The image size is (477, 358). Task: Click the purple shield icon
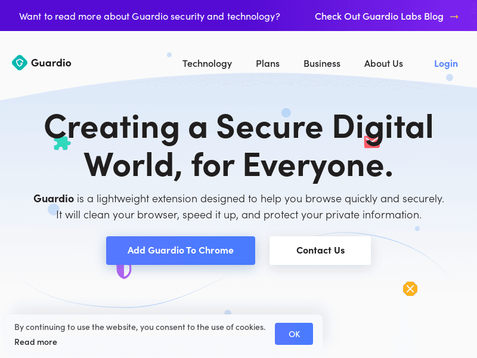tap(123, 271)
